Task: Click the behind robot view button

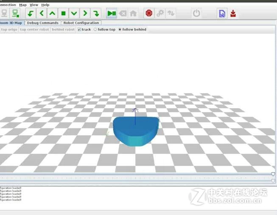Action: click(63, 30)
